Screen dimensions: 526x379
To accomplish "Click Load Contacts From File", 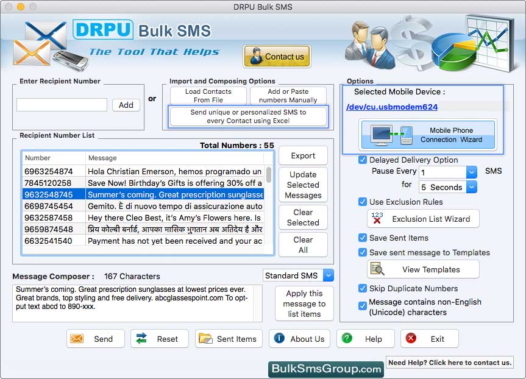I will pyautogui.click(x=208, y=96).
